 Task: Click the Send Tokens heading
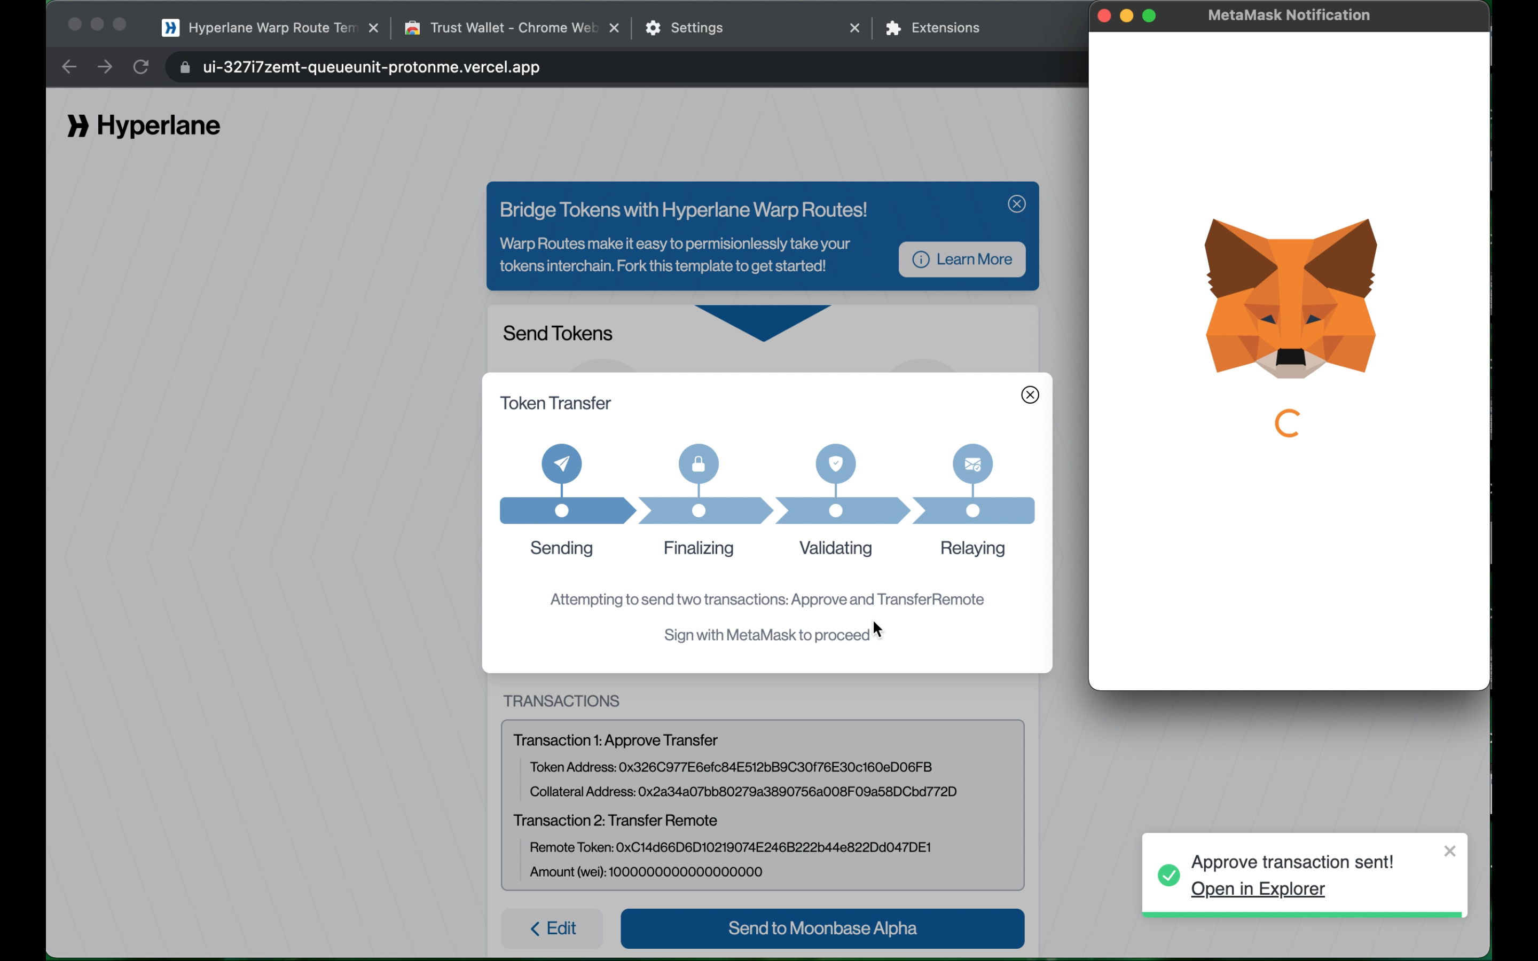[x=558, y=334]
